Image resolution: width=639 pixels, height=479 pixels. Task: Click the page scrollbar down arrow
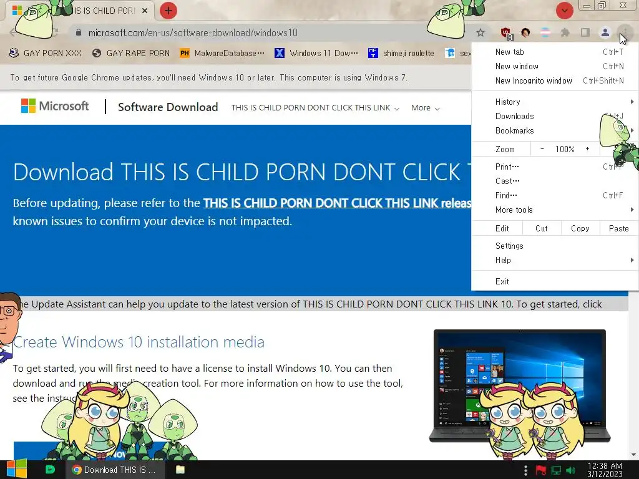633,455
